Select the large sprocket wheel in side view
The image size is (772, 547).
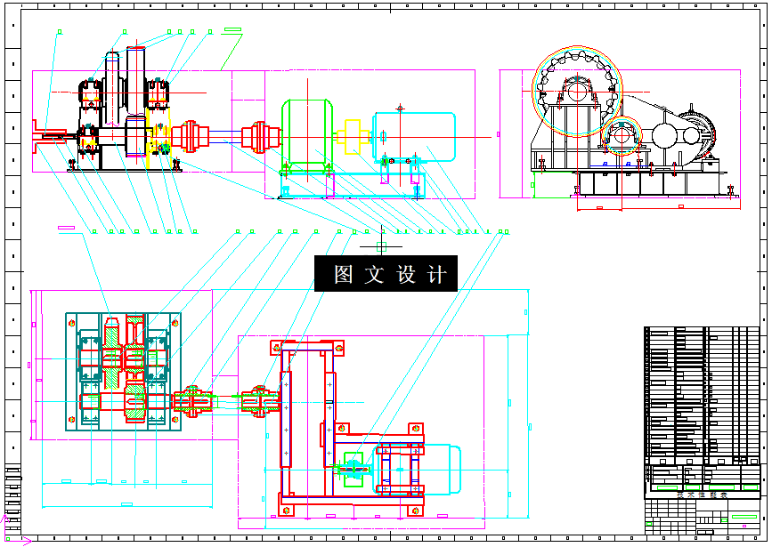pos(577,91)
